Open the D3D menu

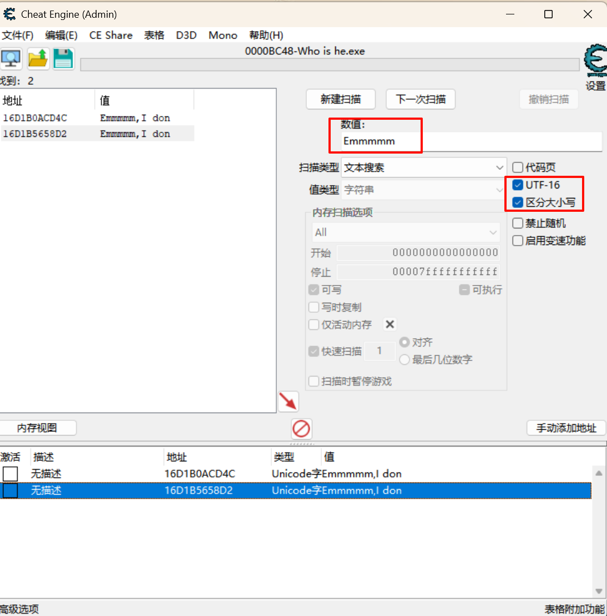[186, 35]
